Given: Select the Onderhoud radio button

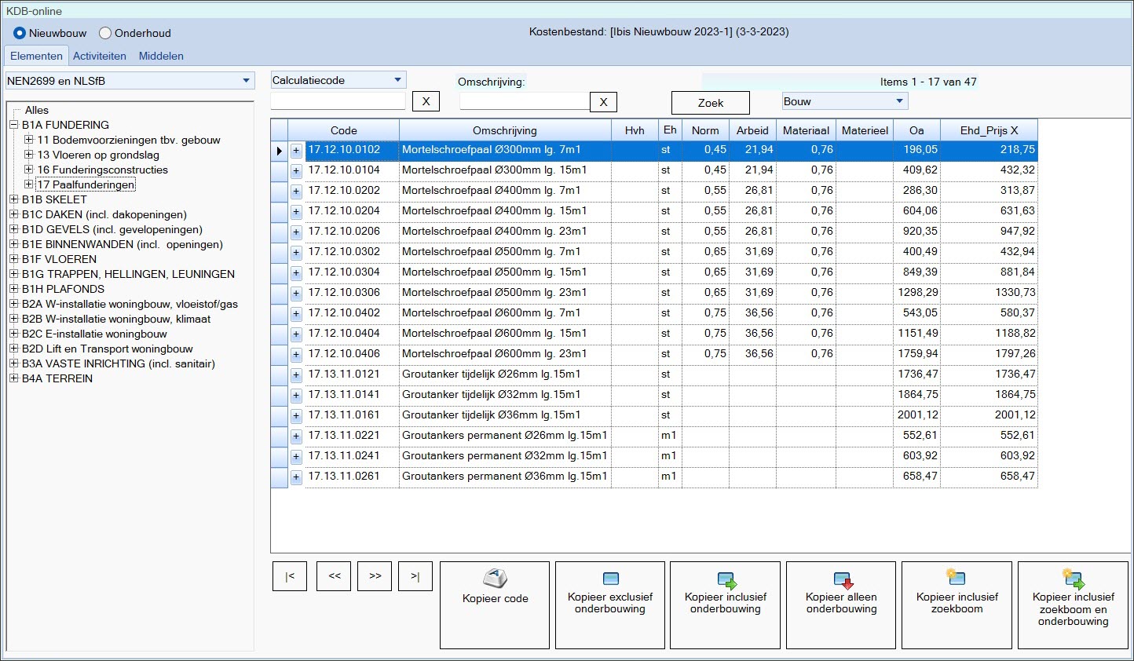Looking at the screenshot, I should point(105,33).
